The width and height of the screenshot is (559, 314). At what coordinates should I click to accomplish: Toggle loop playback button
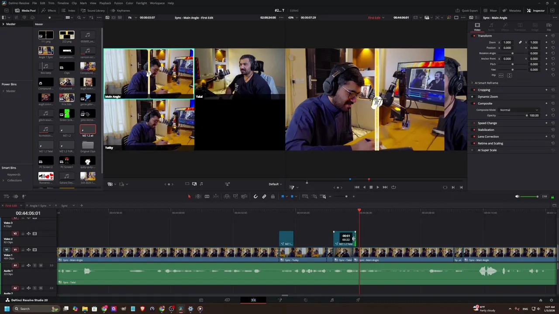click(393, 187)
